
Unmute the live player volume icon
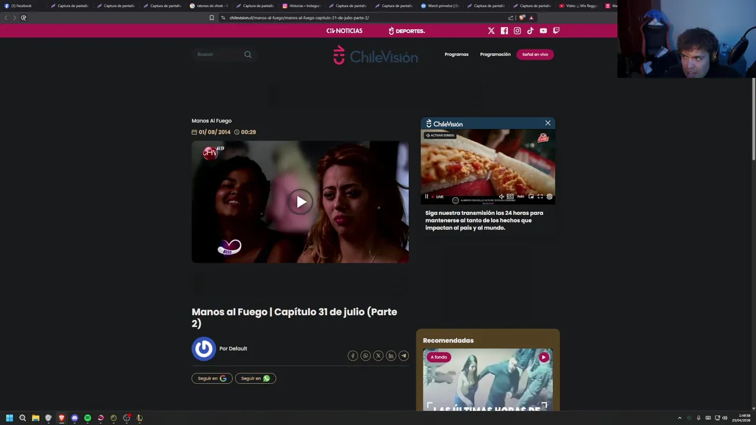pyautogui.click(x=501, y=197)
